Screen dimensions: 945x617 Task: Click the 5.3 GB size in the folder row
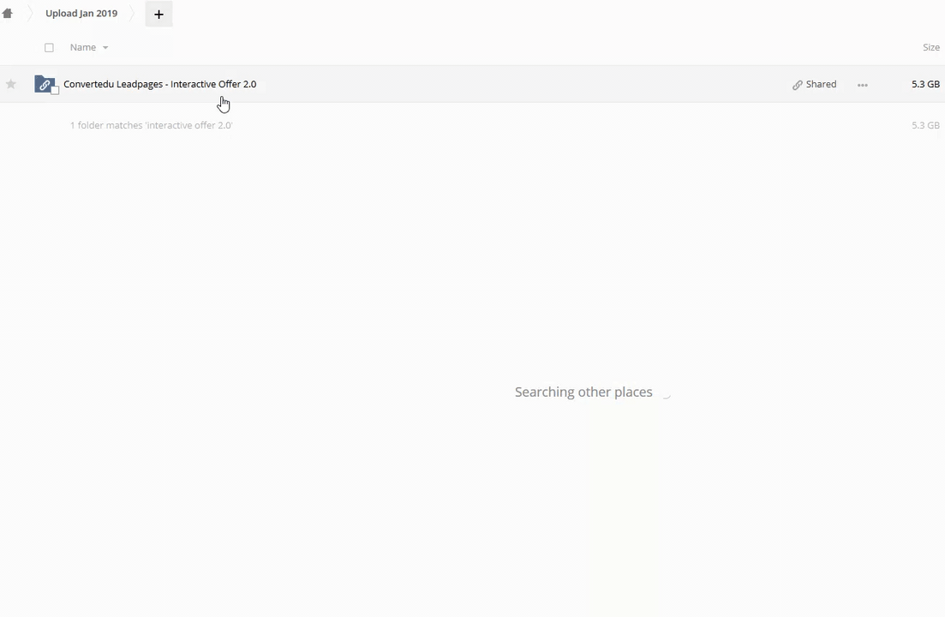[925, 84]
